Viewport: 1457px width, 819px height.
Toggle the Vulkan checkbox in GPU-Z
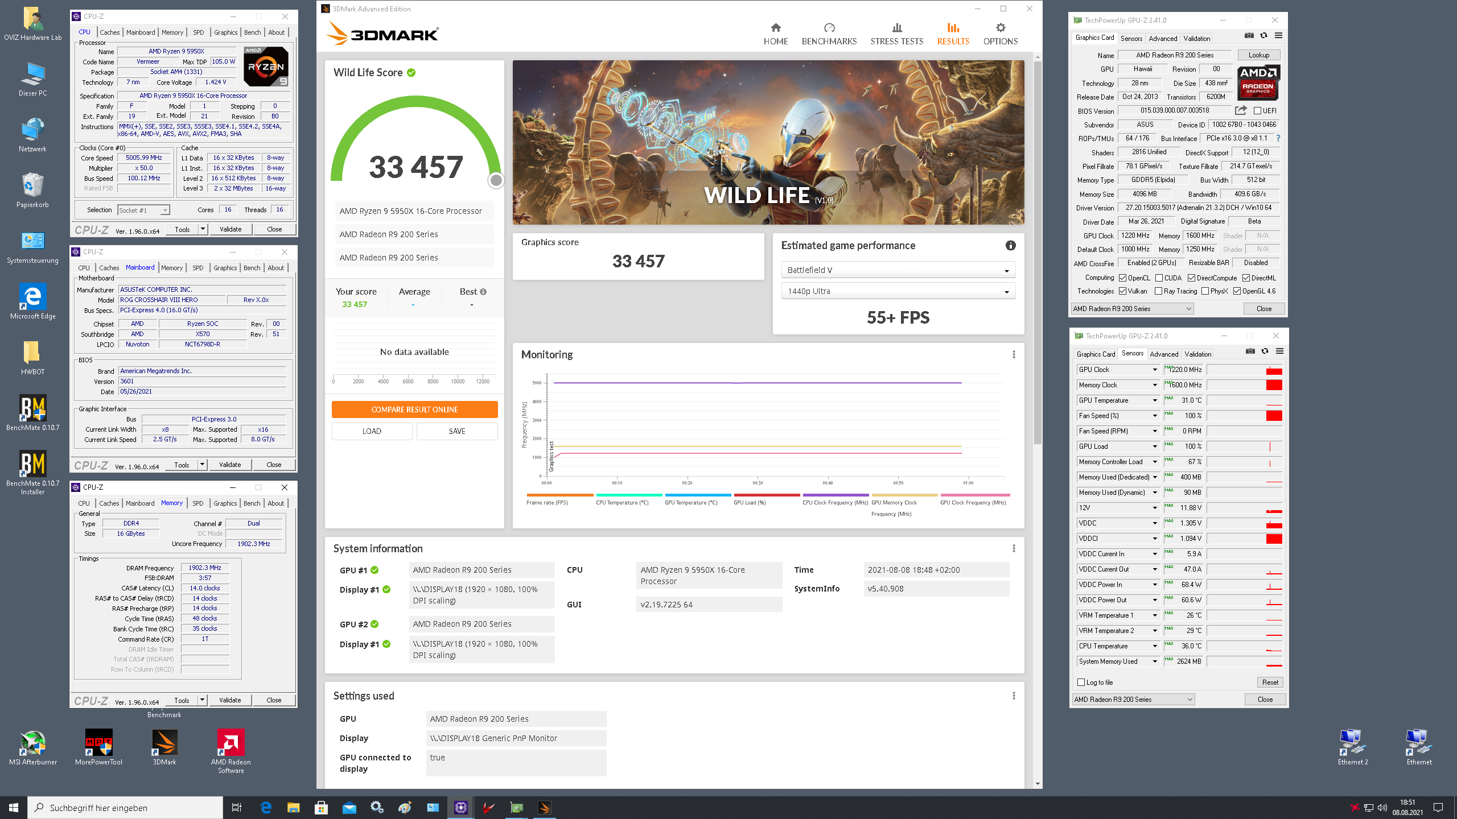pos(1123,291)
